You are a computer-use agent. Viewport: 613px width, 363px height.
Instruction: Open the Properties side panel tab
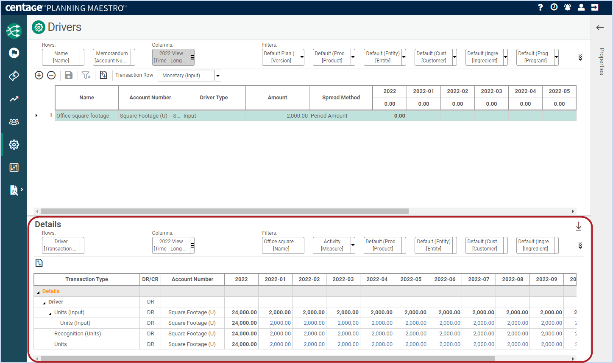602,62
